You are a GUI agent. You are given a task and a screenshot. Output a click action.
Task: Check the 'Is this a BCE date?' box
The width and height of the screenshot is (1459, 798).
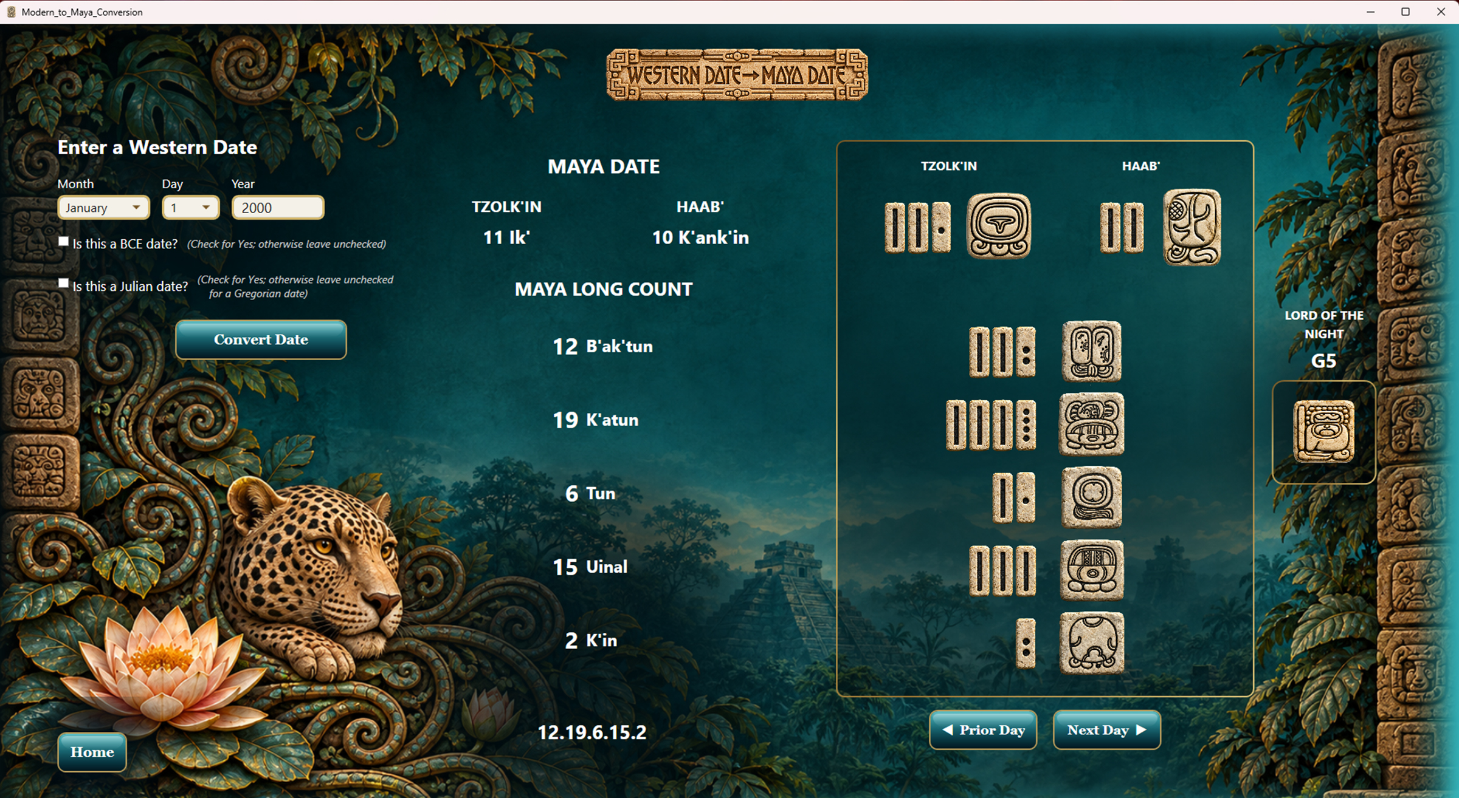click(63, 242)
